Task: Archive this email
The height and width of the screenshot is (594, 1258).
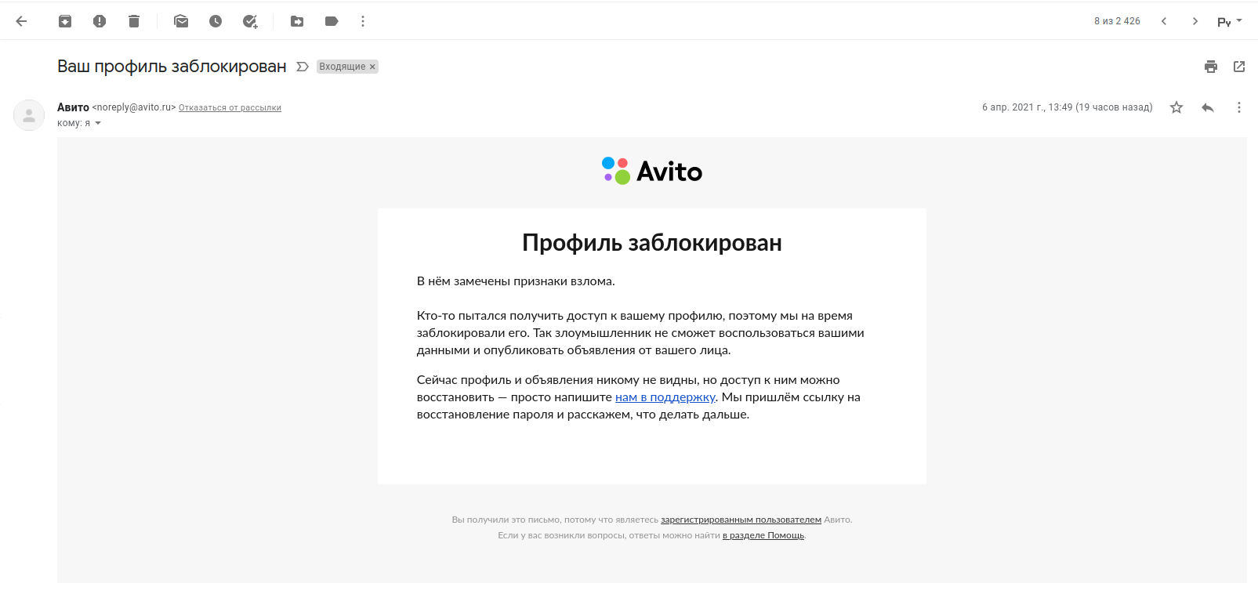Action: click(65, 21)
